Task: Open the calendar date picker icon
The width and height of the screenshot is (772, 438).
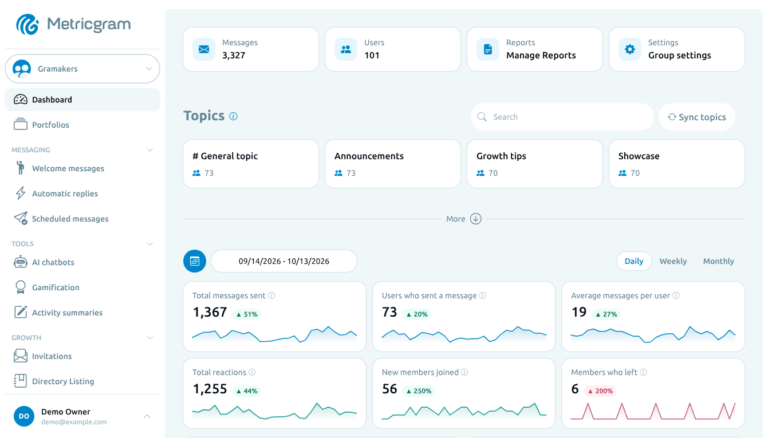Action: coord(195,261)
